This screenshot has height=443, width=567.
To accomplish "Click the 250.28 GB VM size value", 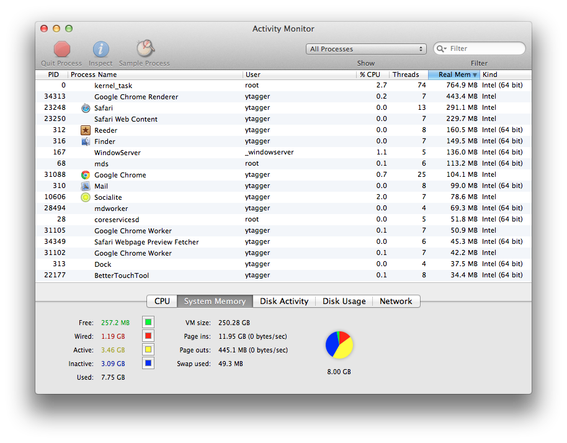I will point(234,323).
